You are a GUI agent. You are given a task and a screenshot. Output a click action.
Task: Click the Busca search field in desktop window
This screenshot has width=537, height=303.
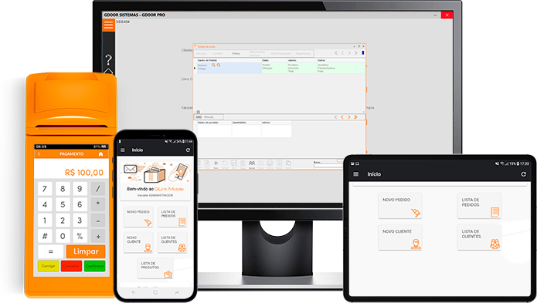tap(328, 165)
